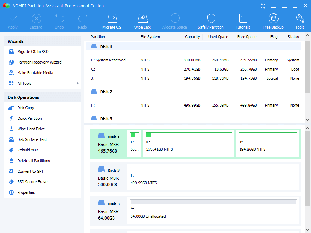Click the disk map scroll down arrow
The image size is (311, 233).
307,230
